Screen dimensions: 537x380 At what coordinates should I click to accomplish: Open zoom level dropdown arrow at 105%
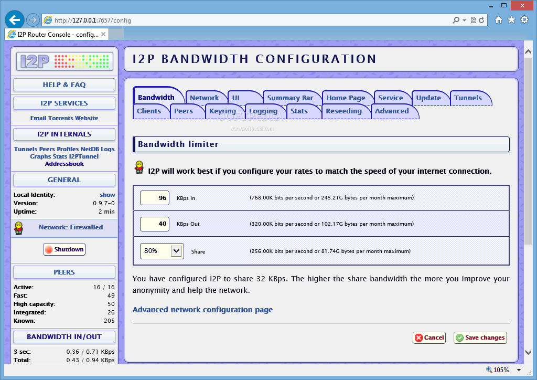[519, 370]
